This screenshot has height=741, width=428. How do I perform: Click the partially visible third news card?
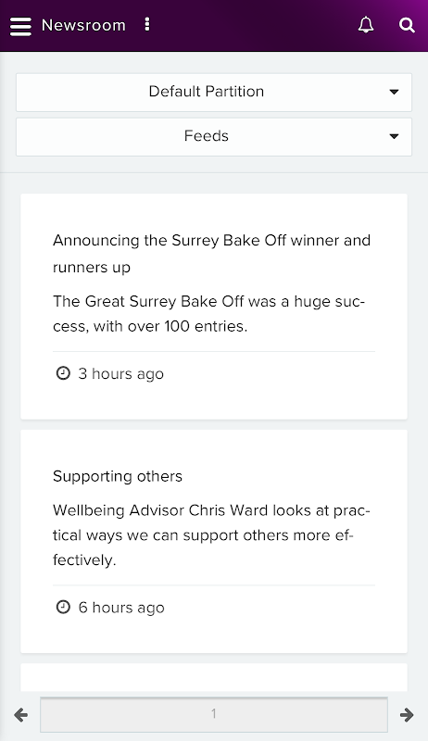[214, 677]
